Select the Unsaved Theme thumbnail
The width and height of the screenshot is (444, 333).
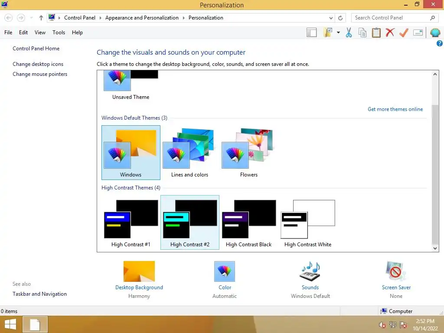click(131, 85)
